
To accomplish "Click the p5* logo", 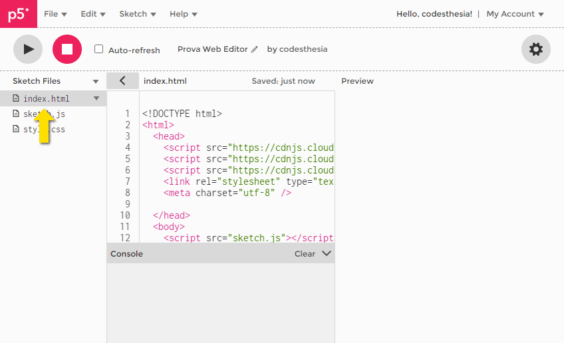I will [19, 14].
